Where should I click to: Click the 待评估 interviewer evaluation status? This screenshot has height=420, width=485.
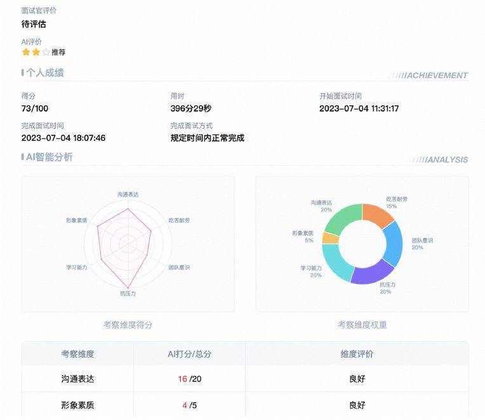(x=34, y=24)
